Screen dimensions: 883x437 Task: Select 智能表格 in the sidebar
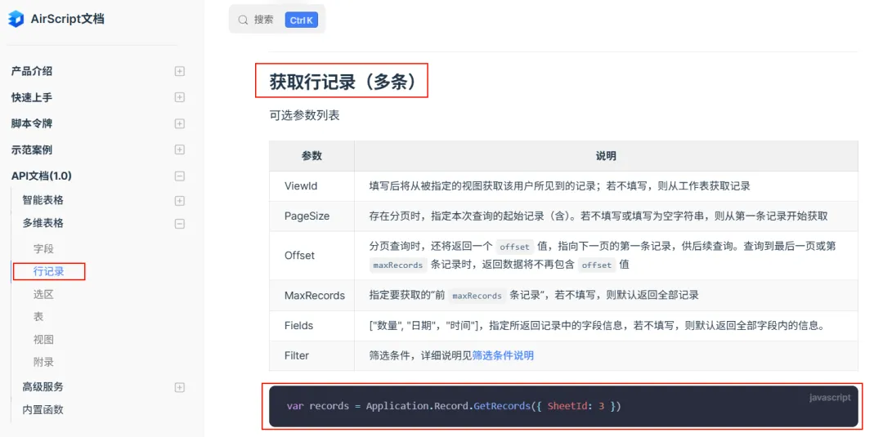43,200
